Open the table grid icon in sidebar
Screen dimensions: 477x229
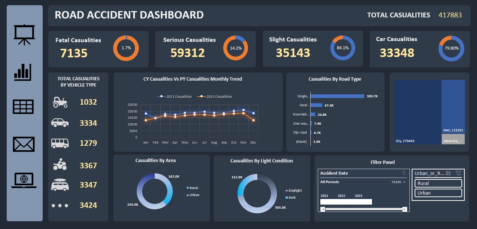coord(23,107)
